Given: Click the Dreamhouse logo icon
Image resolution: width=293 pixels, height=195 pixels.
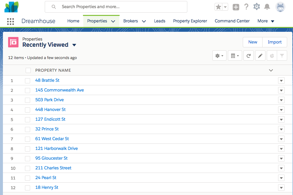Looking at the screenshot, I should [12, 7].
